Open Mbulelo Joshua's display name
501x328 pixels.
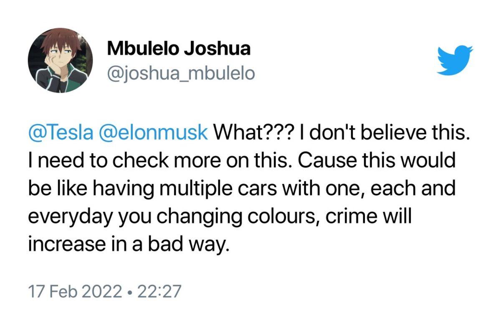tap(179, 48)
